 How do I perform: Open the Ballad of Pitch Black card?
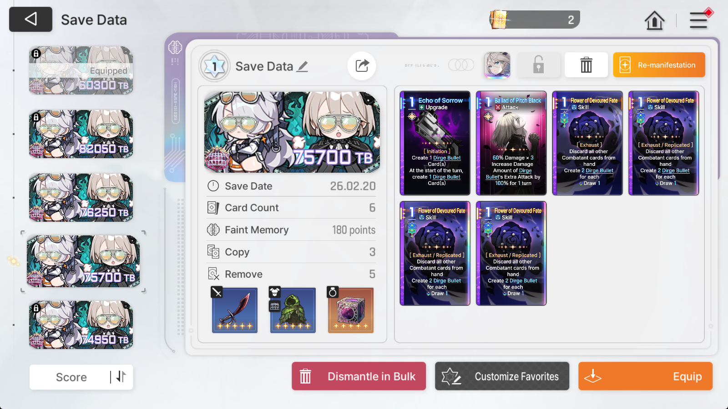(x=511, y=143)
